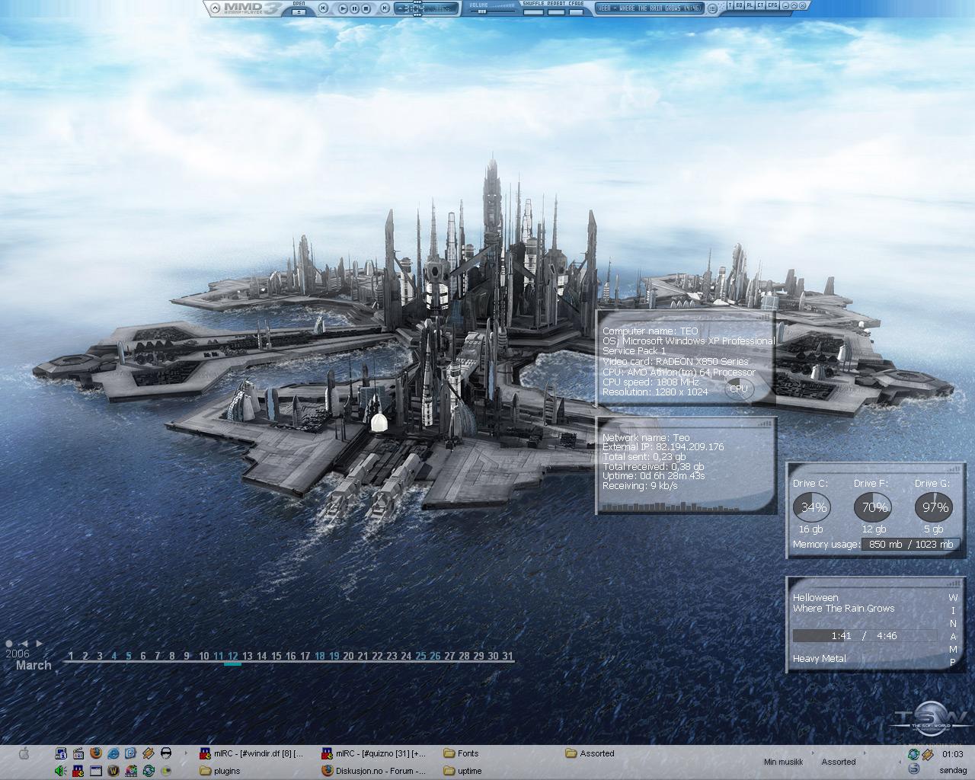
Task: Open the MMD3 round menu icon
Action: tap(712, 8)
